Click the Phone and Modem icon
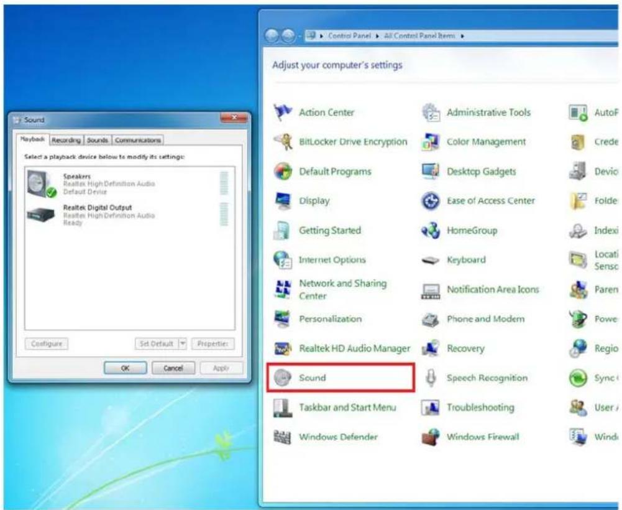The image size is (622, 510). point(431,319)
